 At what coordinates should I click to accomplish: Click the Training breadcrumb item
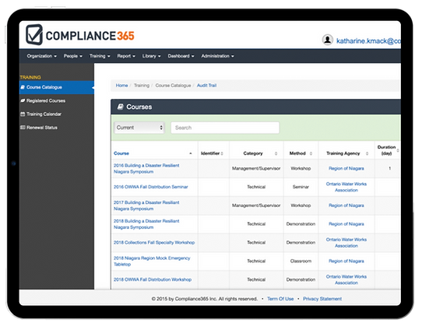tap(142, 86)
